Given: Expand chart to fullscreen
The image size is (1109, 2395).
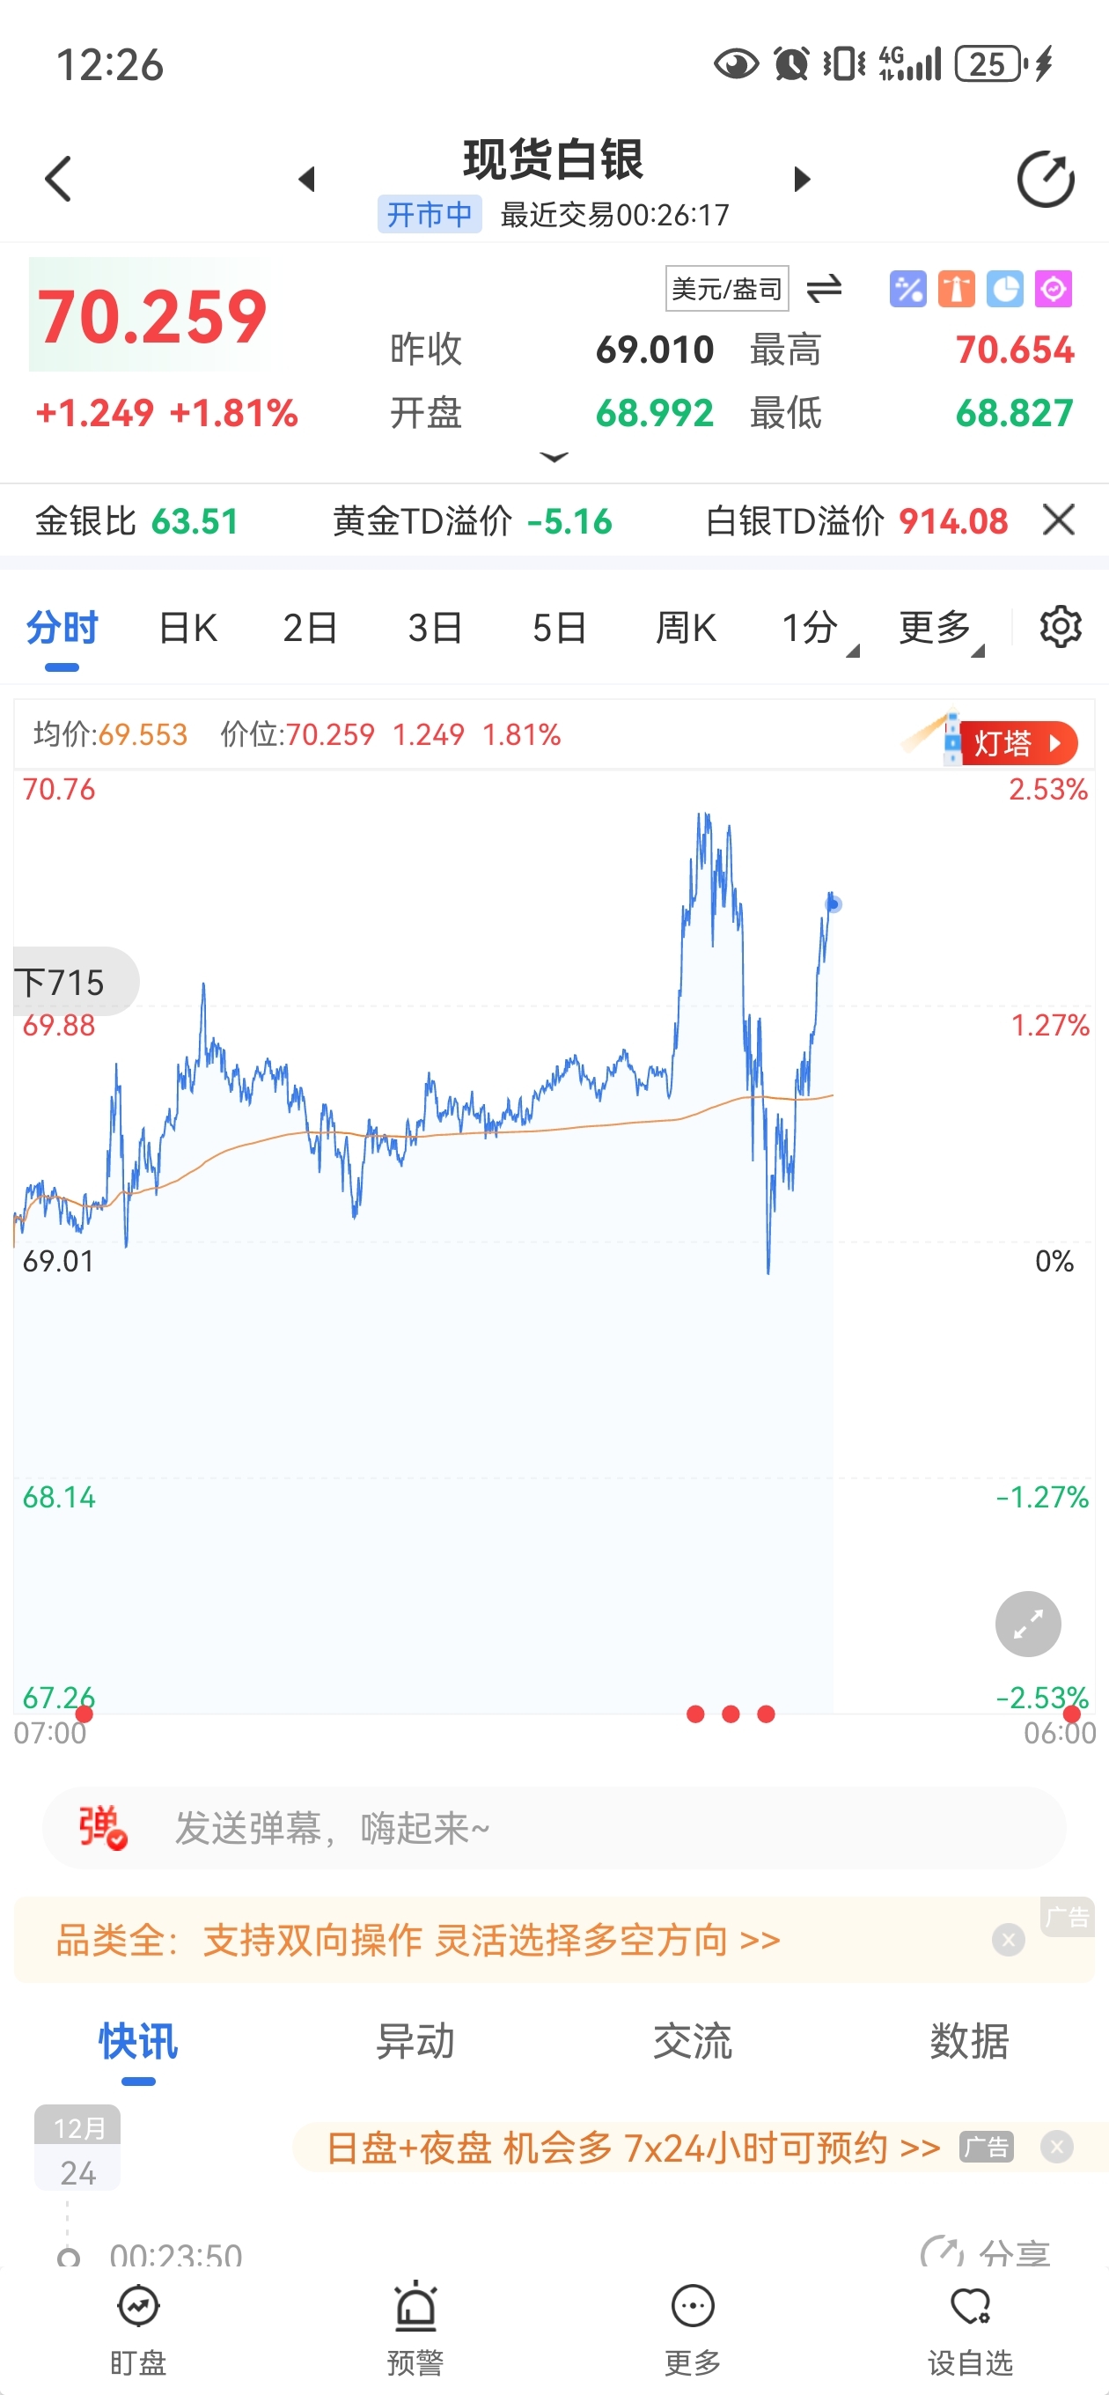Looking at the screenshot, I should [x=1027, y=1624].
